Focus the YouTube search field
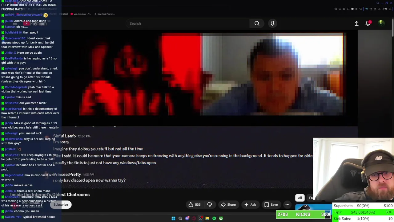 point(188,23)
